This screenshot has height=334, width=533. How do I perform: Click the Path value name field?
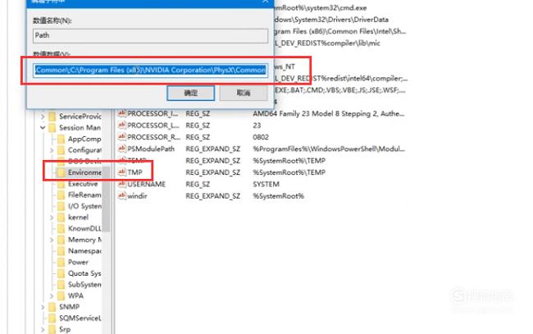pyautogui.click(x=151, y=35)
